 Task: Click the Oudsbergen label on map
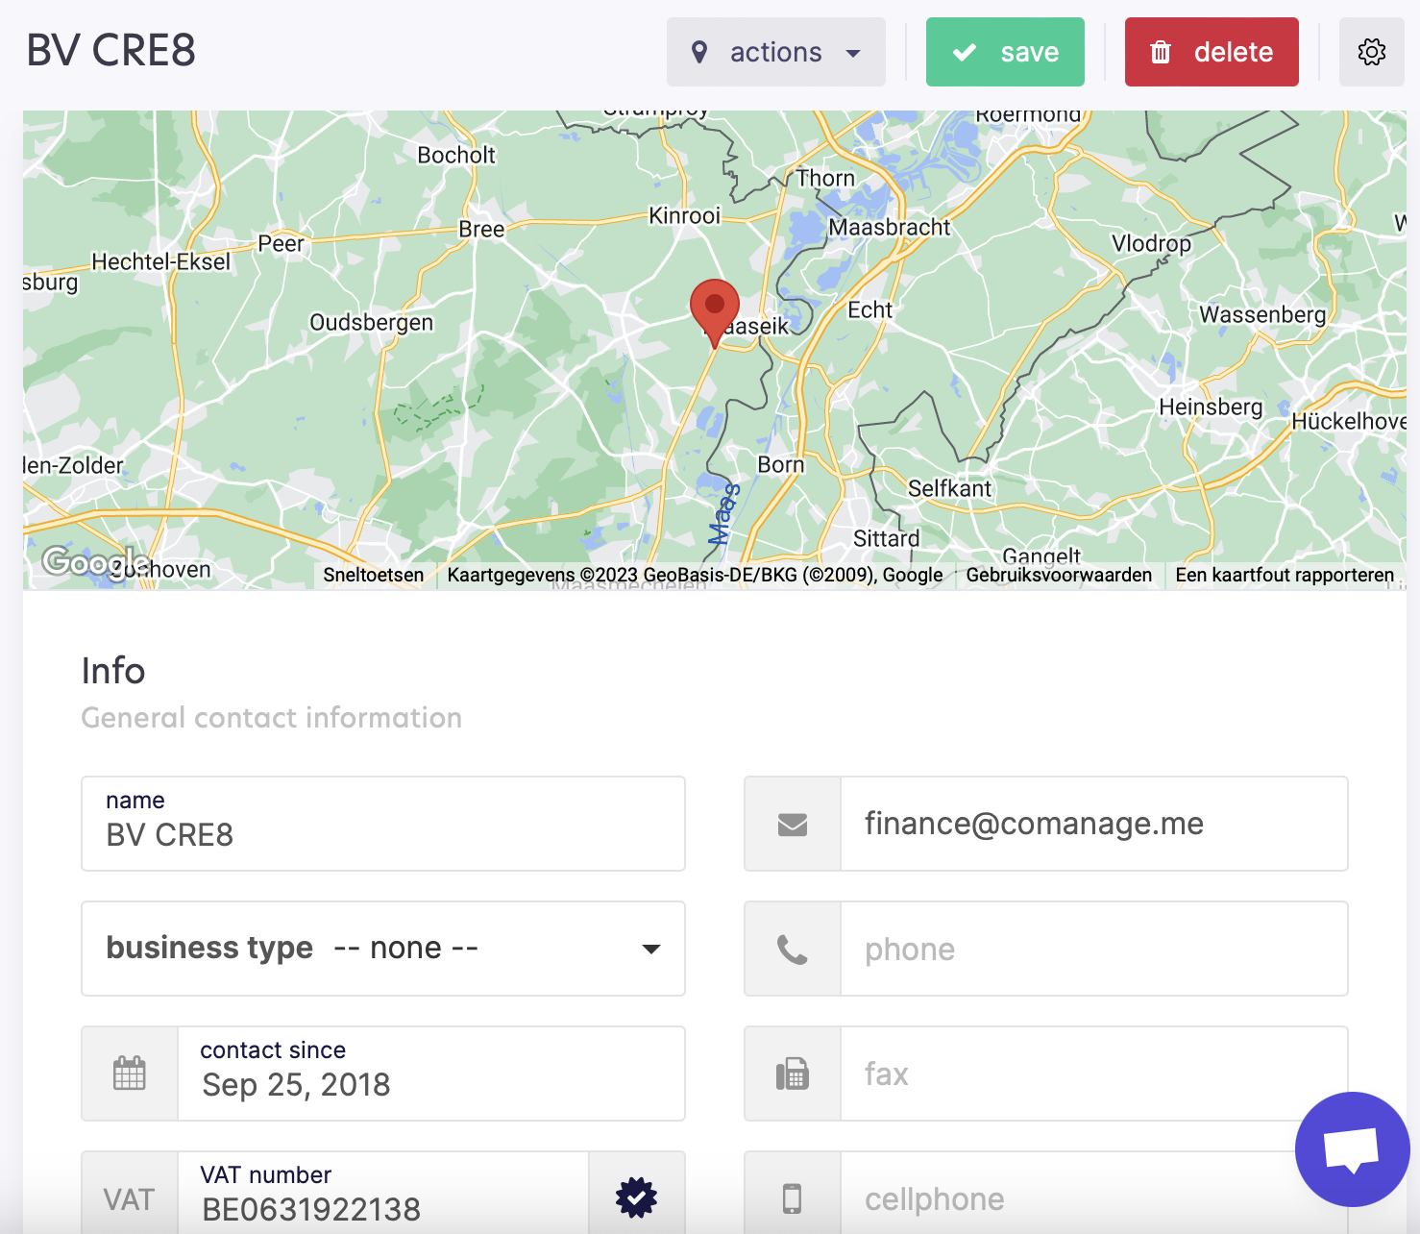[x=371, y=322]
